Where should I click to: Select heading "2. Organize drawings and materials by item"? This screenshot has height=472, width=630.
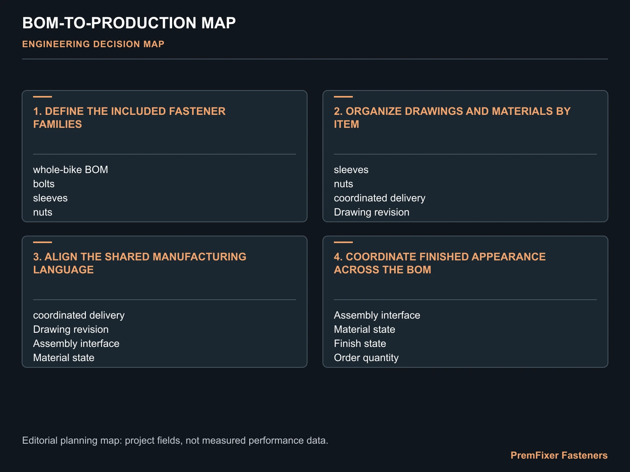pos(452,118)
